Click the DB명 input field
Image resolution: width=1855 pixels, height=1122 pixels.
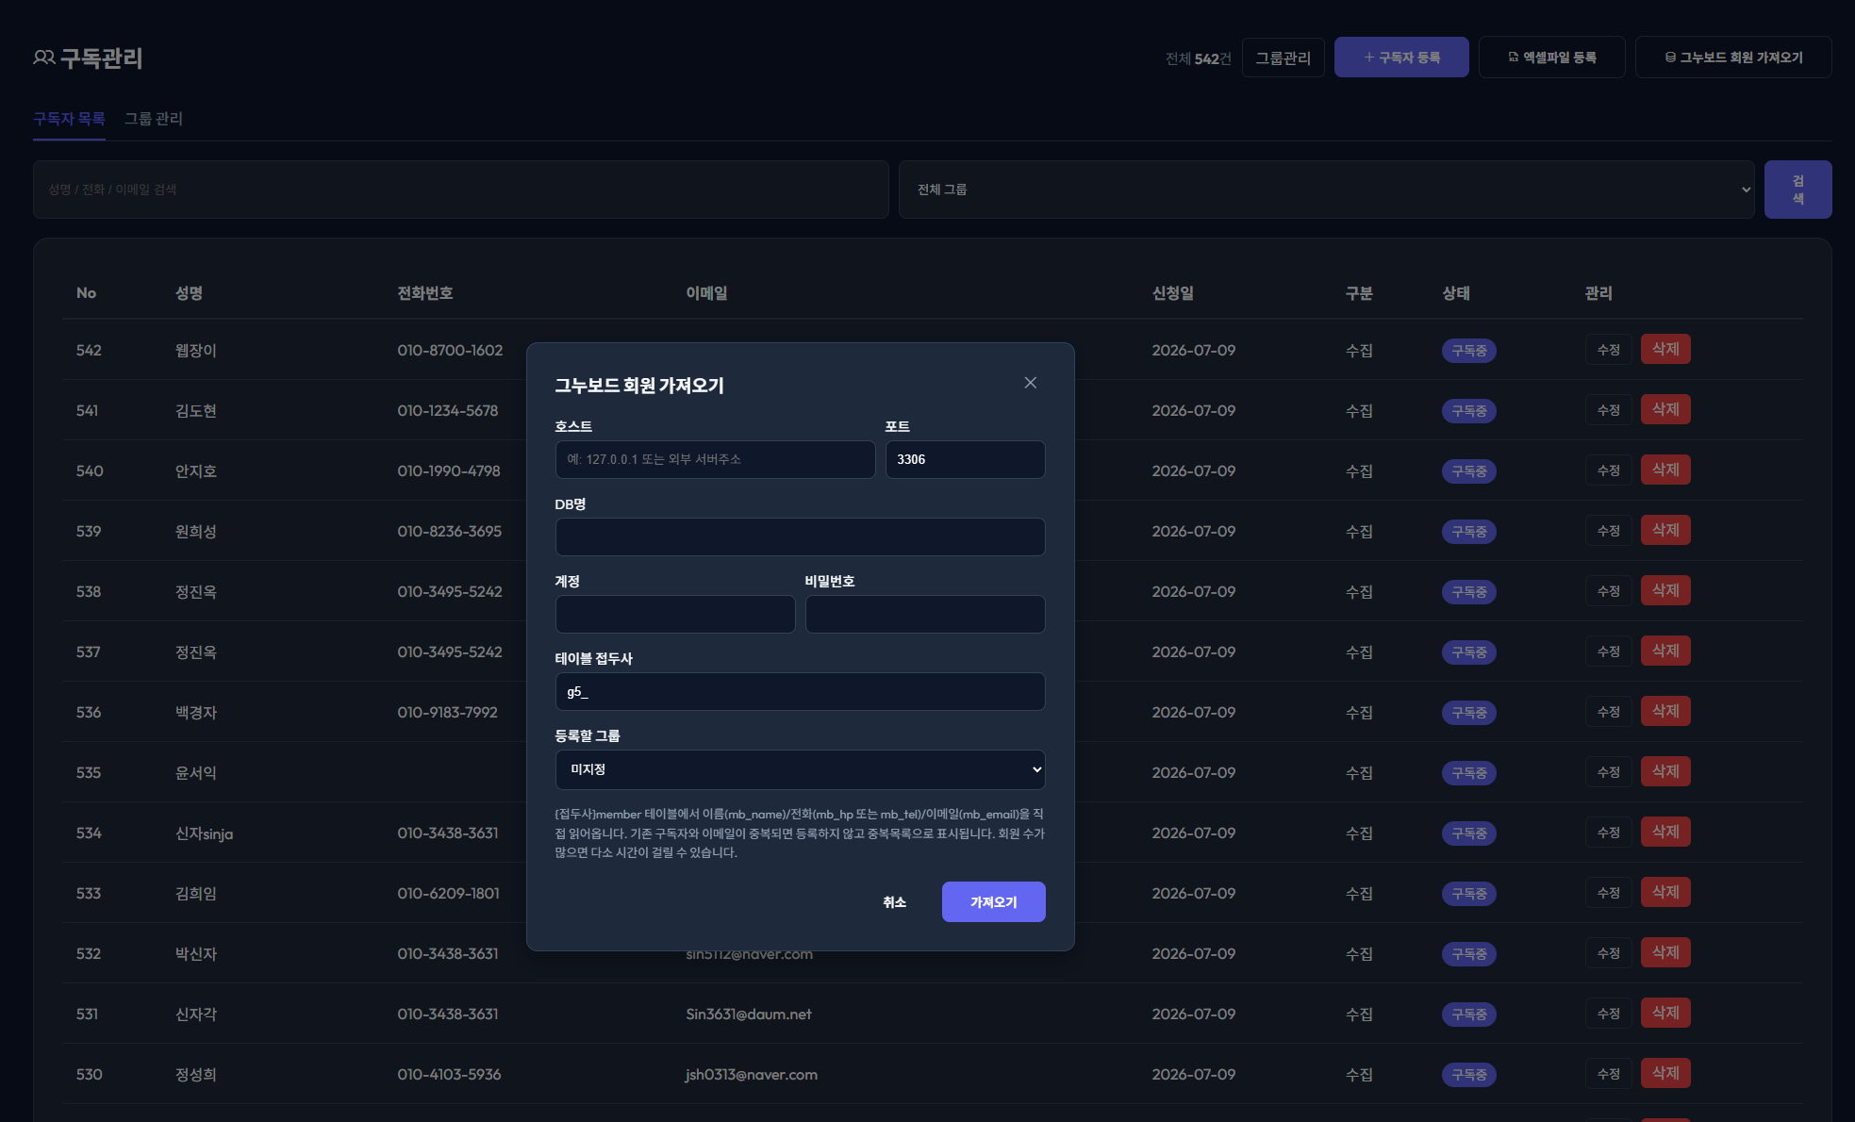tap(800, 536)
